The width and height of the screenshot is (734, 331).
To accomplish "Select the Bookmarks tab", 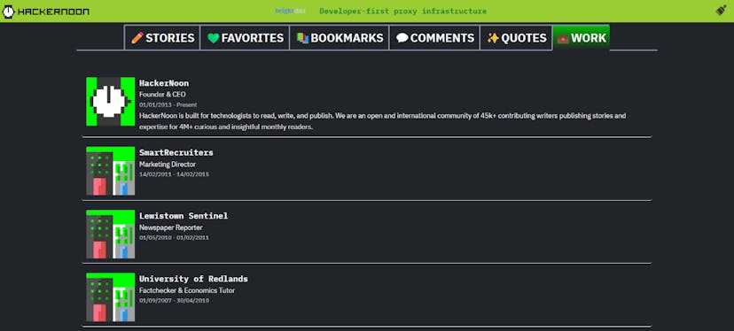I will [x=340, y=38].
